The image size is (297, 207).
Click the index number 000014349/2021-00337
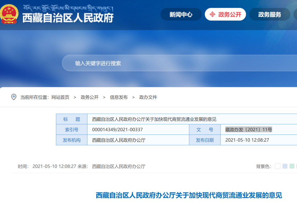click(117, 130)
